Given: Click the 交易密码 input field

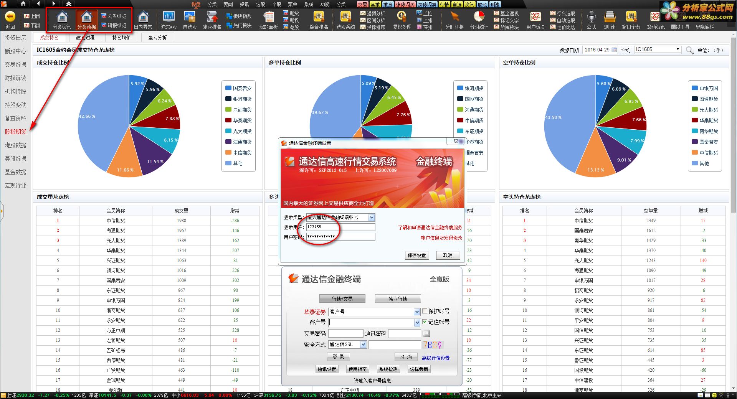Looking at the screenshot, I should tap(345, 333).
